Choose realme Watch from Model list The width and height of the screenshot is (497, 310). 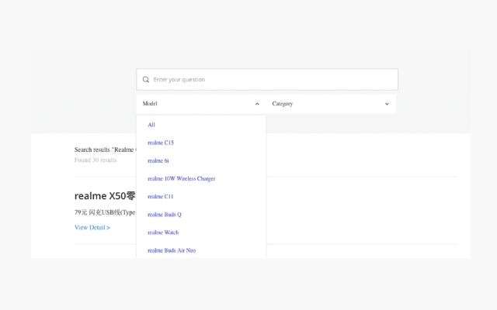[x=163, y=232]
